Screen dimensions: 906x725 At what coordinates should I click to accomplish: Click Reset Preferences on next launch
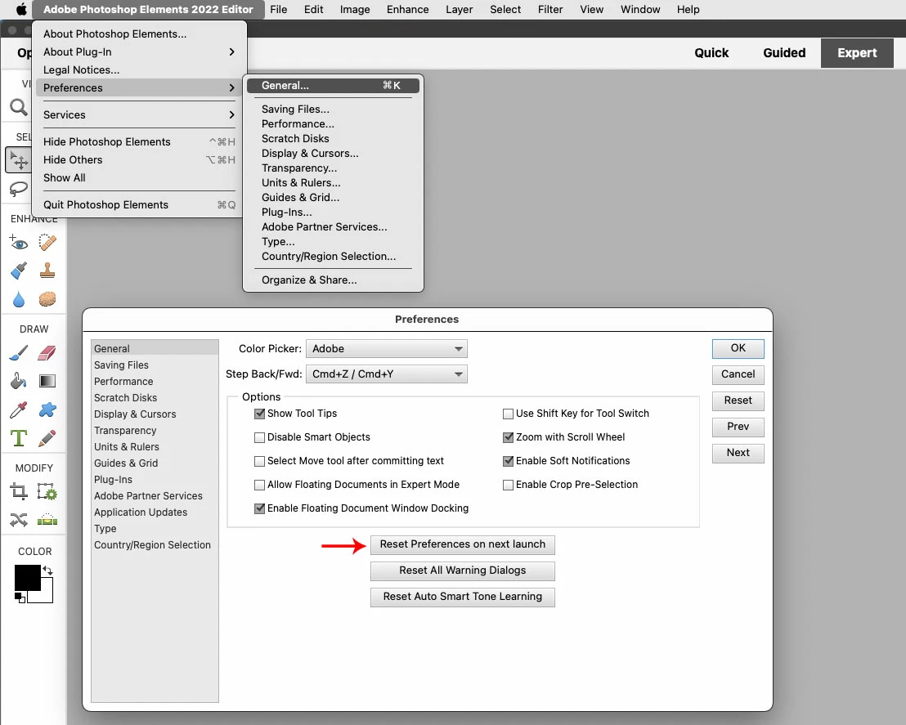pos(462,544)
